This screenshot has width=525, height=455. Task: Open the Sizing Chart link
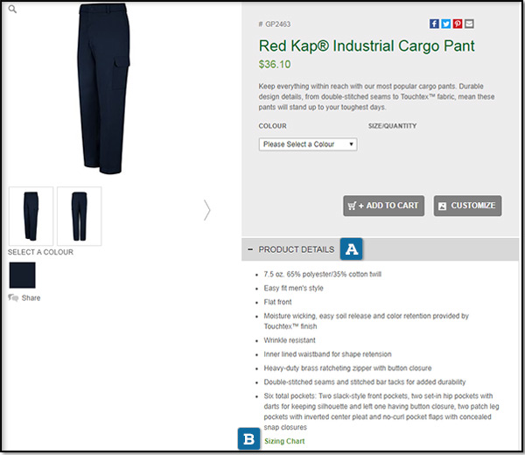coord(284,441)
